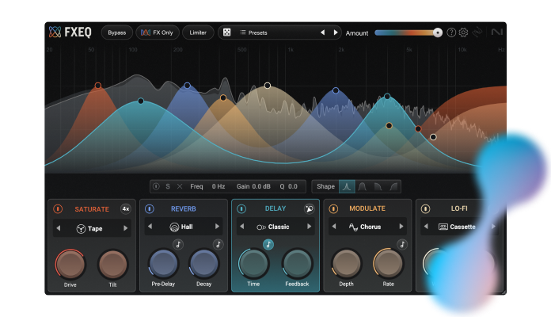
Task: Select previous Lo-Fi type before Cassette
Action: 426,227
